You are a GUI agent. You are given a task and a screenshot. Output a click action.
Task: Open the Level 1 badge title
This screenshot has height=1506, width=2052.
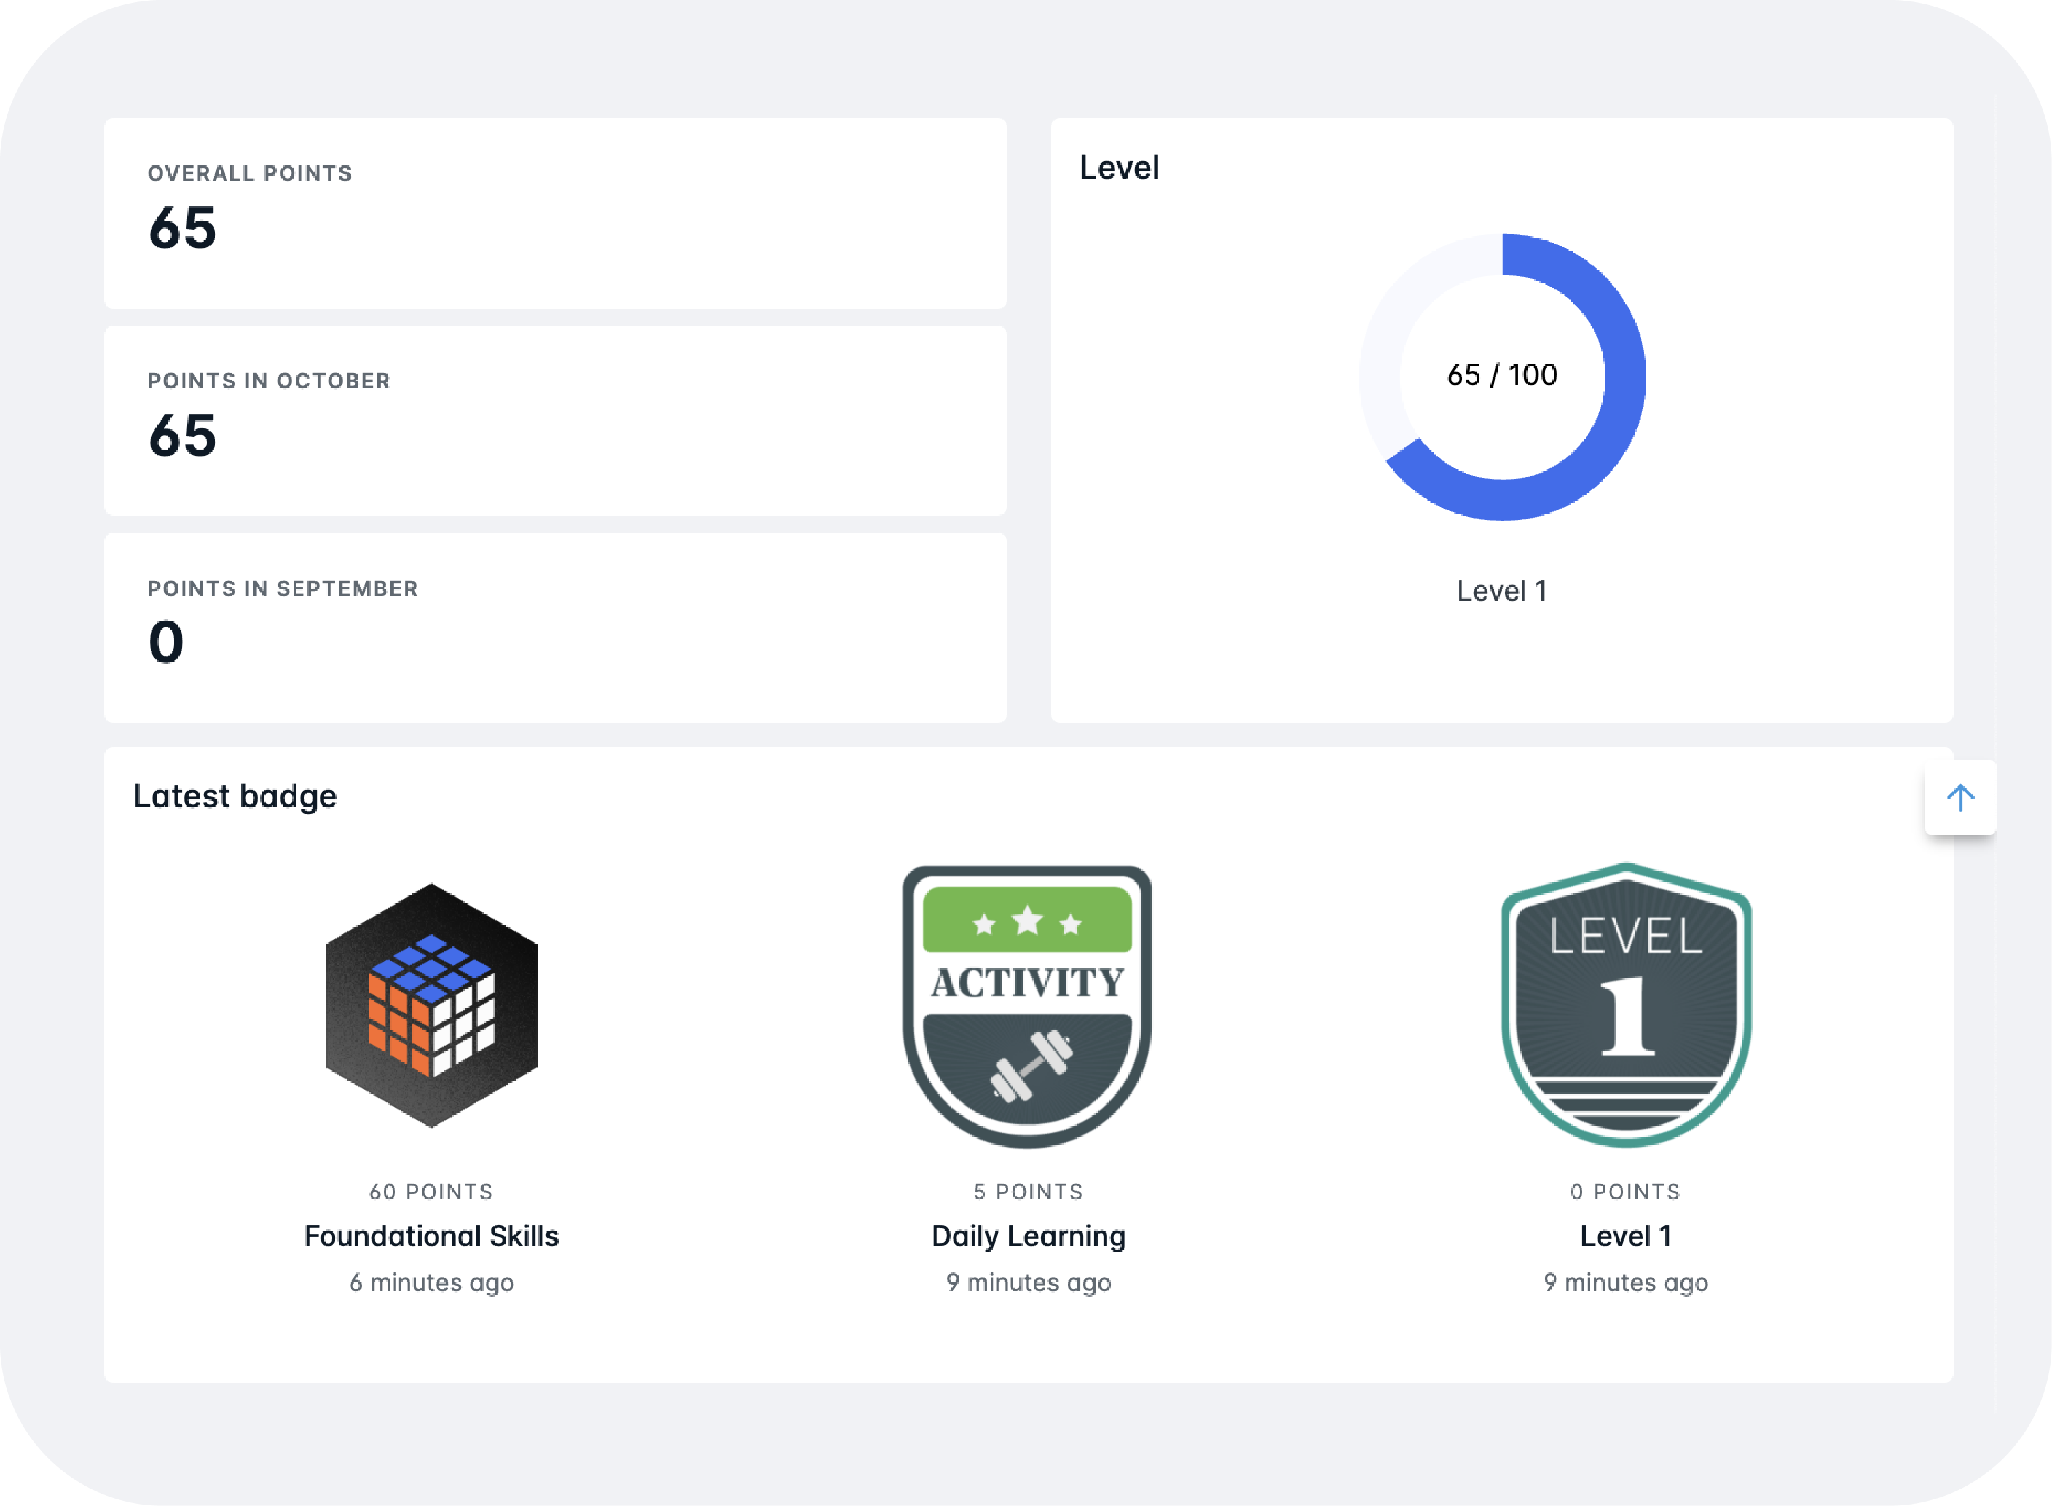coord(1624,1235)
